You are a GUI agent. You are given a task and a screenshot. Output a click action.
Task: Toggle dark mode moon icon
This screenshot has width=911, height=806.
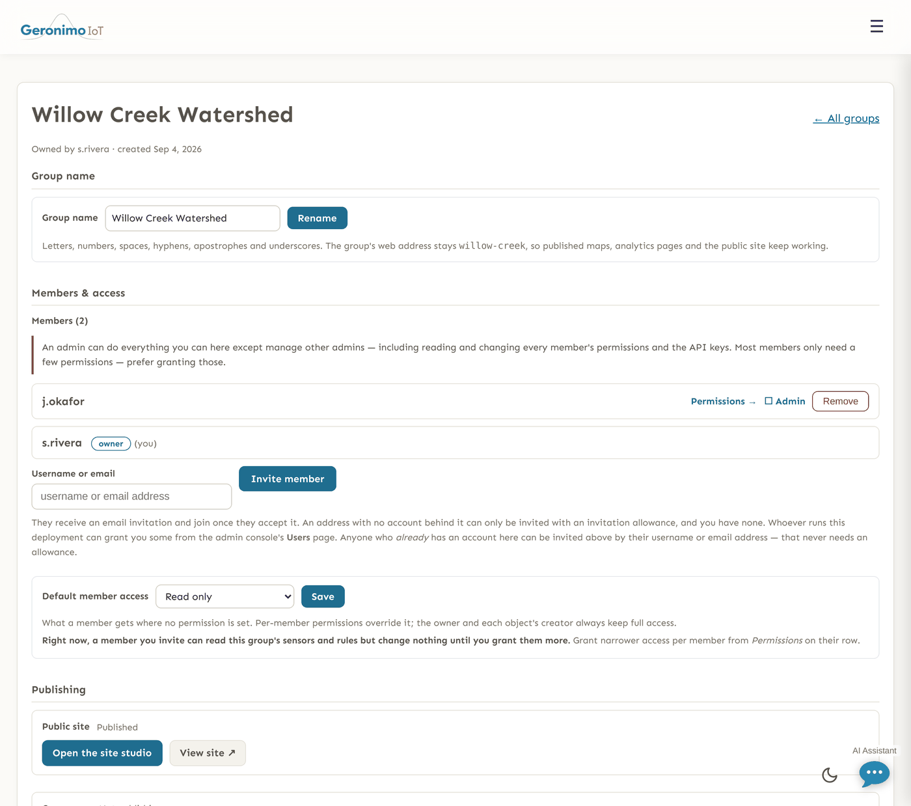(830, 775)
